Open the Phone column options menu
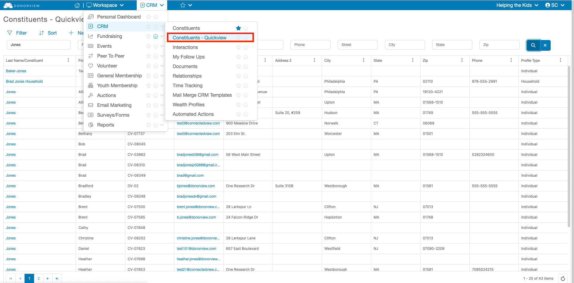The height and width of the screenshot is (283, 574). (511, 60)
